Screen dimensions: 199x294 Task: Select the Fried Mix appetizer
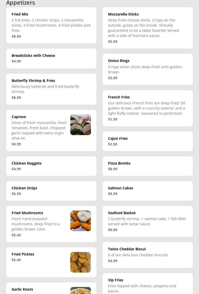tap(51, 25)
